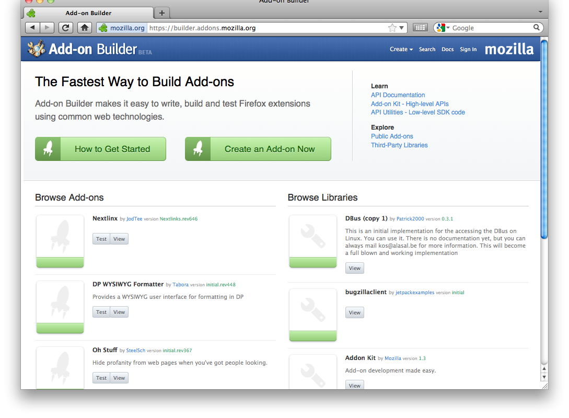
Task: Click the Nextlinx add-on thumbnail
Action: coord(60,241)
